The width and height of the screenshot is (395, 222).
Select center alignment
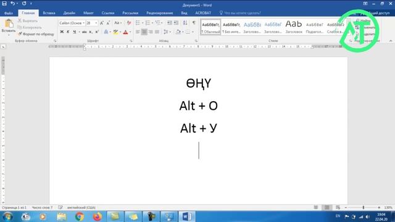pos(144,32)
